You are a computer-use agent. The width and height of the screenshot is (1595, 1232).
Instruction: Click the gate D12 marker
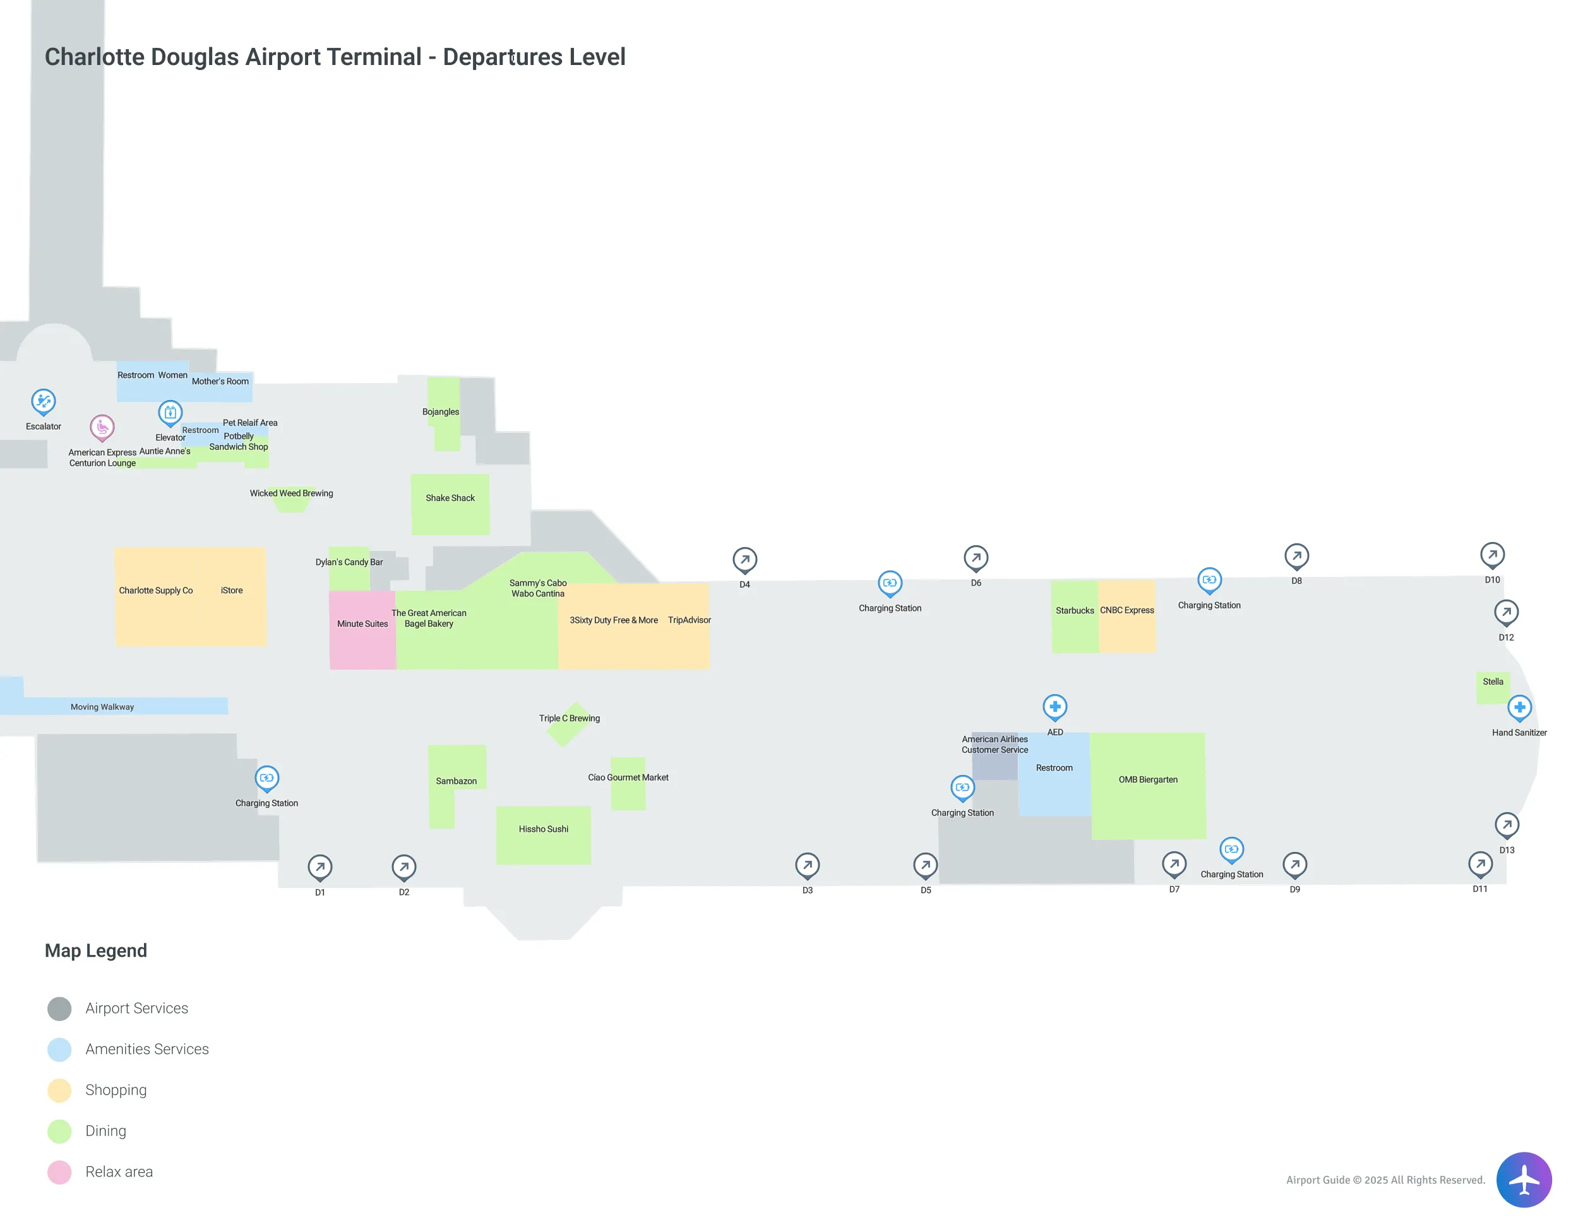click(1506, 613)
